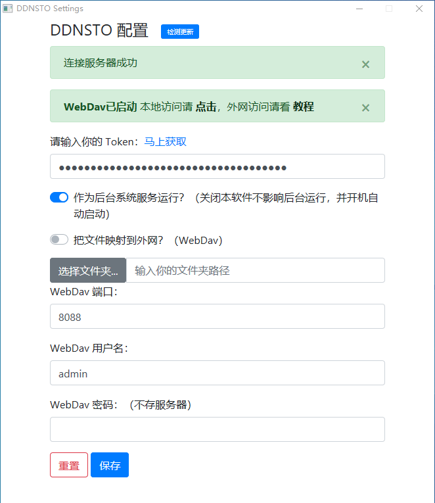Open the 马上获取 token link
Viewport: 435px width, 503px height.
tap(165, 141)
